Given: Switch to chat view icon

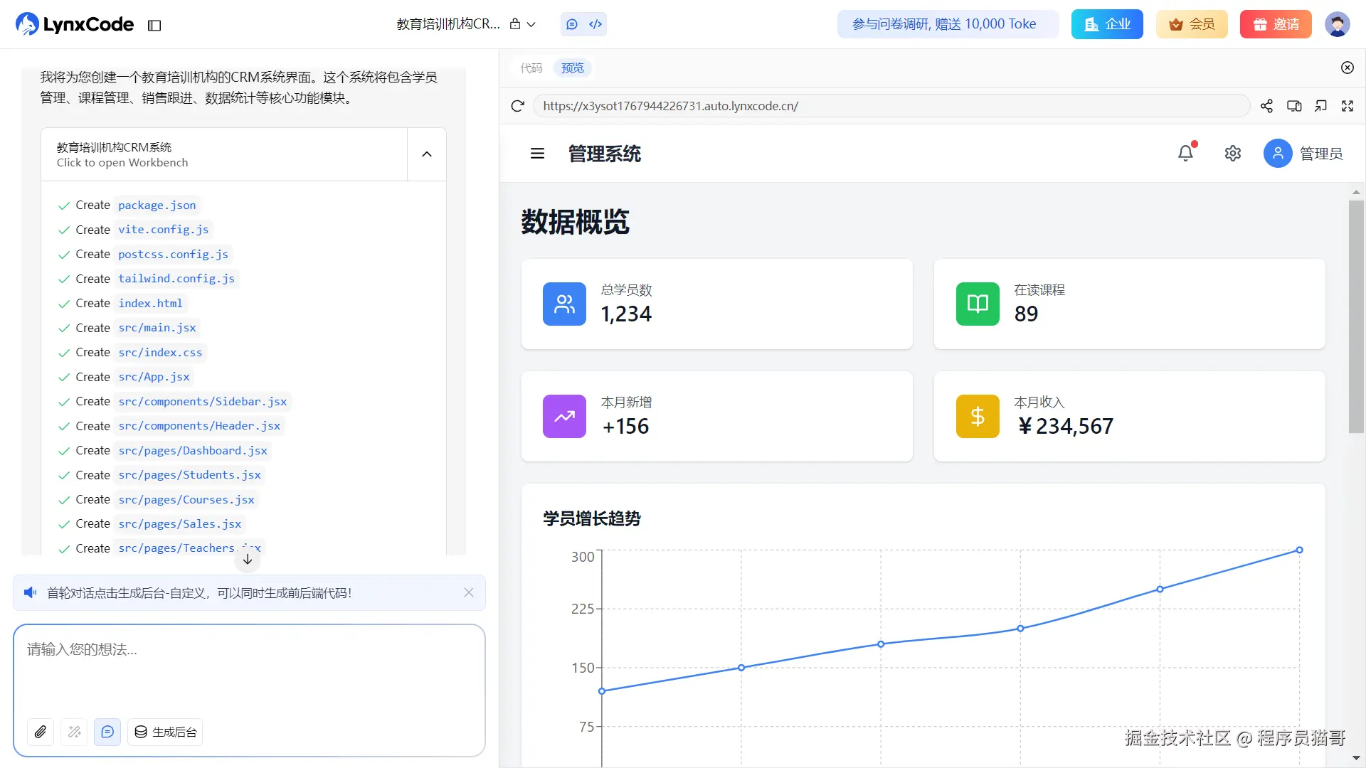Looking at the screenshot, I should pyautogui.click(x=572, y=25).
